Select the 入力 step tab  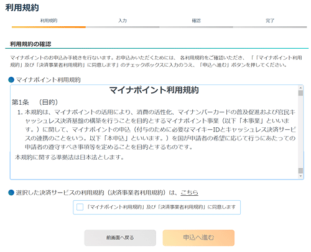123,21
